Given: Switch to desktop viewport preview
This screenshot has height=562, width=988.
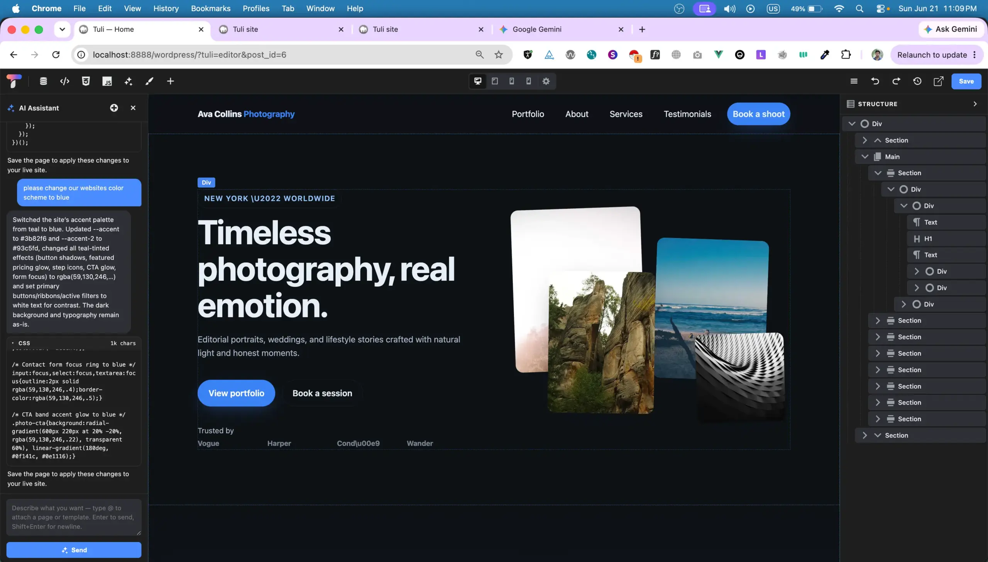Looking at the screenshot, I should click(x=478, y=81).
